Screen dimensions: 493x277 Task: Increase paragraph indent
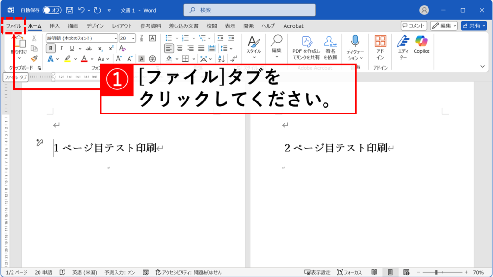(x=231, y=38)
